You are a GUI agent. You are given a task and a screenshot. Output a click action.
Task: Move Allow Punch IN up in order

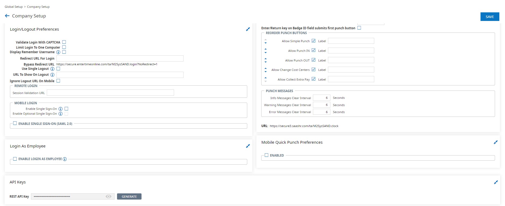click(266, 49)
